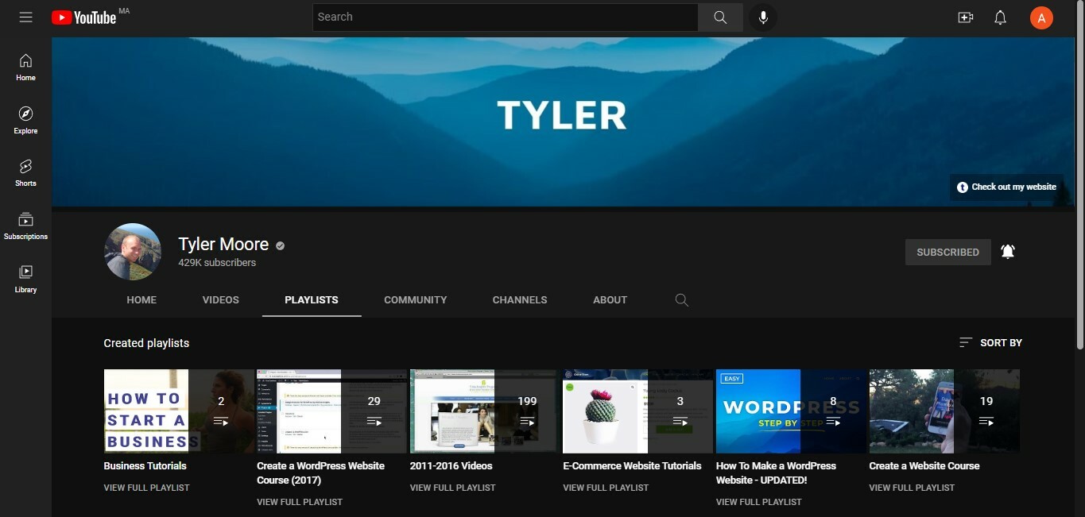Click How To Make a WordPress Website - UPDATED! title
1085x517 pixels.
777,473
